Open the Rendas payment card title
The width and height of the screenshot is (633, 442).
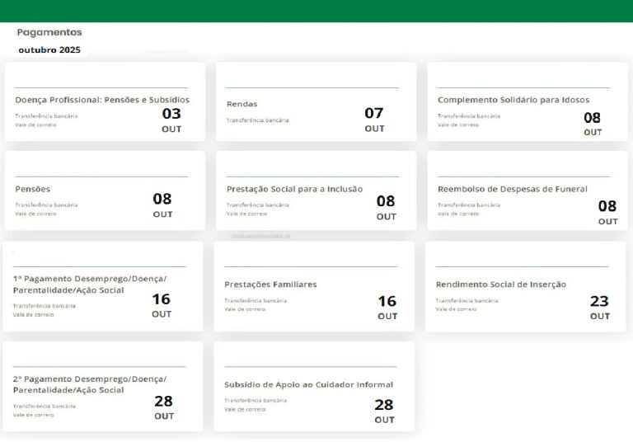coord(241,104)
